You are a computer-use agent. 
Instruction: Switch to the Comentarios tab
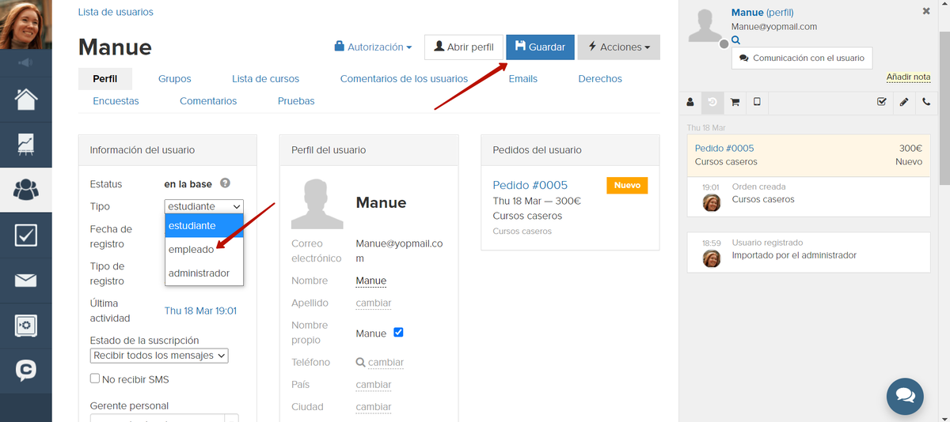click(x=208, y=101)
